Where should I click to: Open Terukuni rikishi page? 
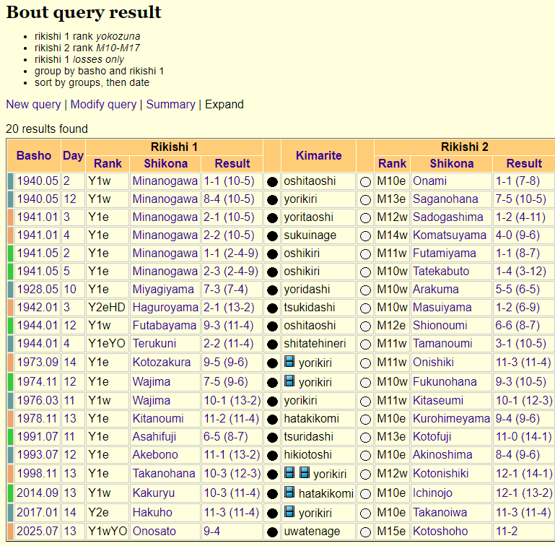(x=154, y=344)
